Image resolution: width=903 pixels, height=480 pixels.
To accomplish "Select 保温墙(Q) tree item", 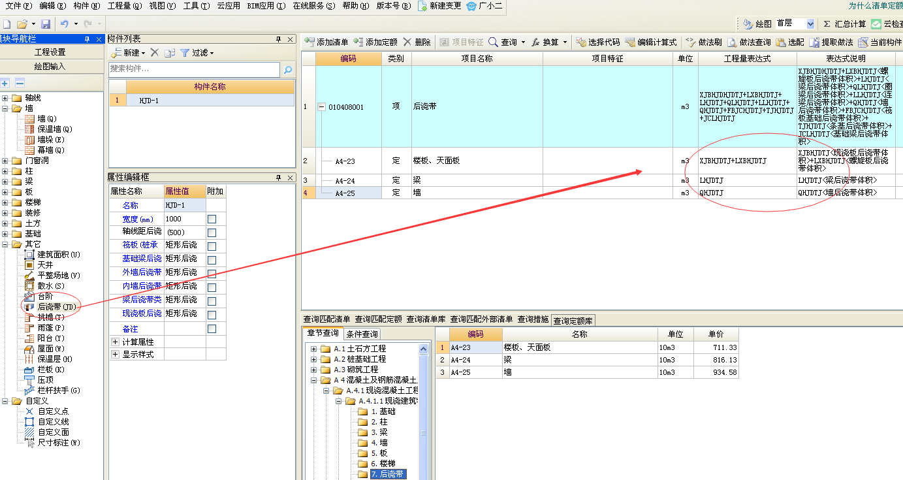I will pyautogui.click(x=54, y=129).
